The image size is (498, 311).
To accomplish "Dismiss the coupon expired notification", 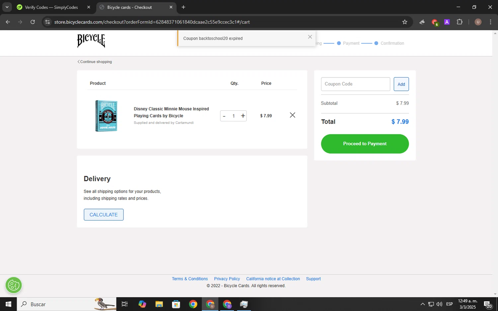I will 310,37.
